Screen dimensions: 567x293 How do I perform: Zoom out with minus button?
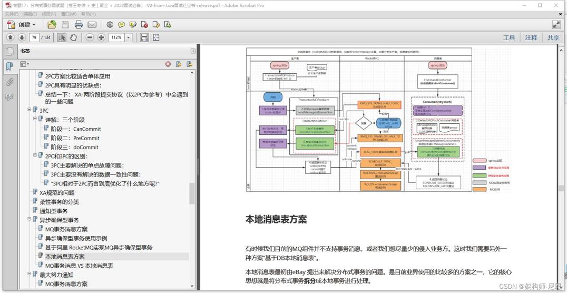point(90,37)
